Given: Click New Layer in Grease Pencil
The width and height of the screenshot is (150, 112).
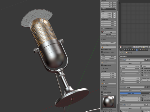Looking at the screenshot, I should (108, 35).
